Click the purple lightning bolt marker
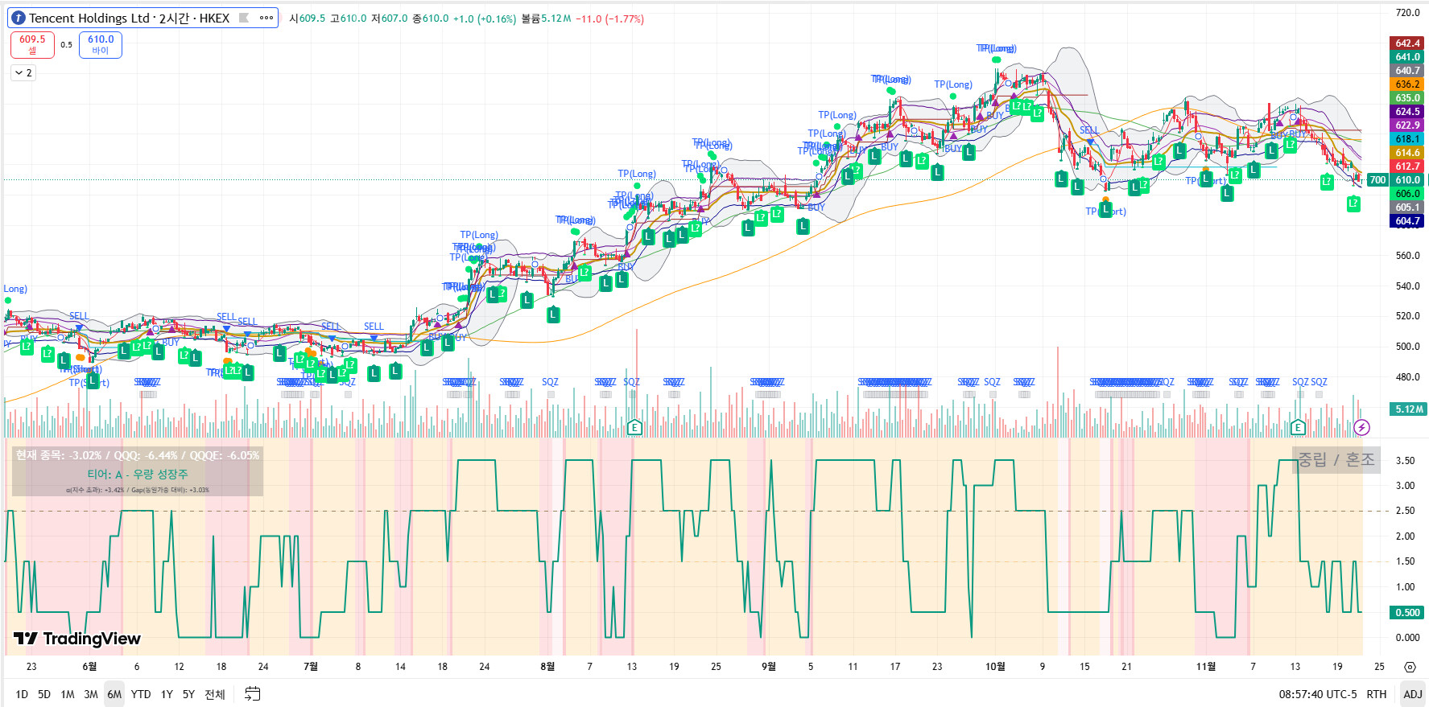 coord(1361,427)
